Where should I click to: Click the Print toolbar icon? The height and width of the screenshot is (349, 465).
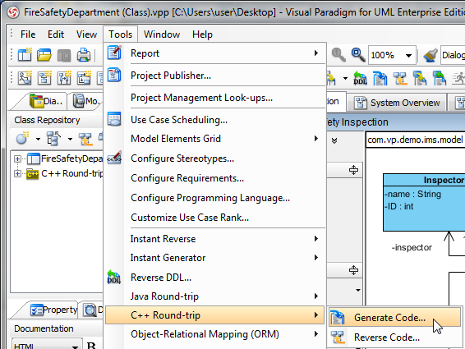[84, 55]
